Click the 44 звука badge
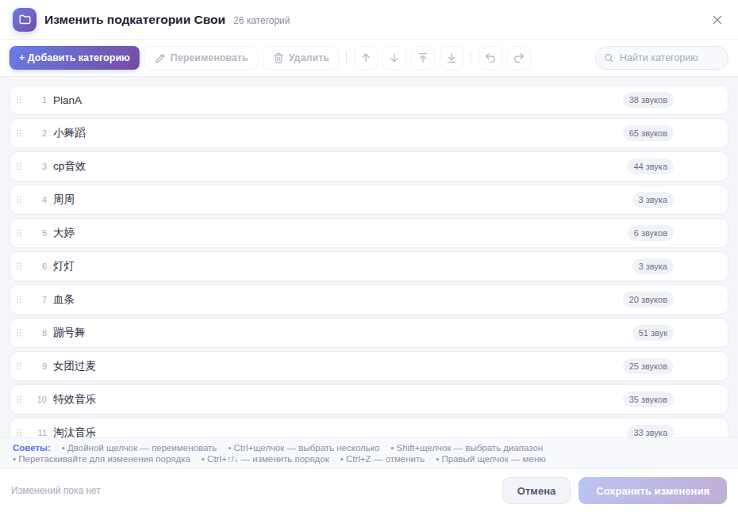738x512 pixels. coord(650,166)
